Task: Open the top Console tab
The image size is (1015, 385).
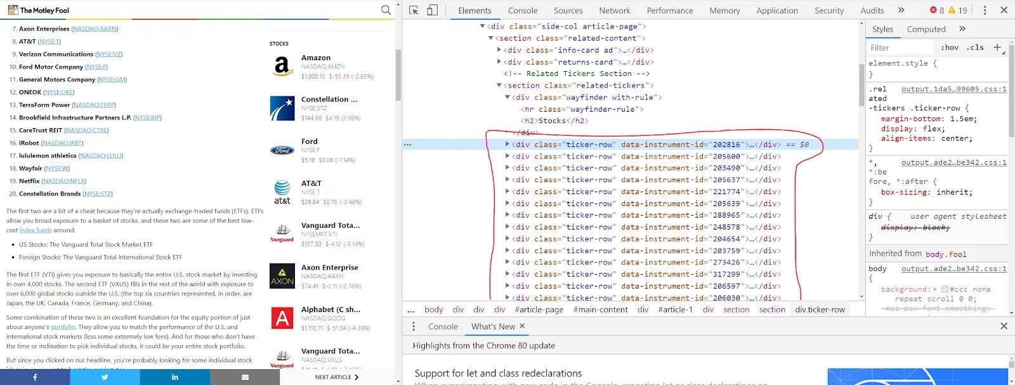Action: 523,10
